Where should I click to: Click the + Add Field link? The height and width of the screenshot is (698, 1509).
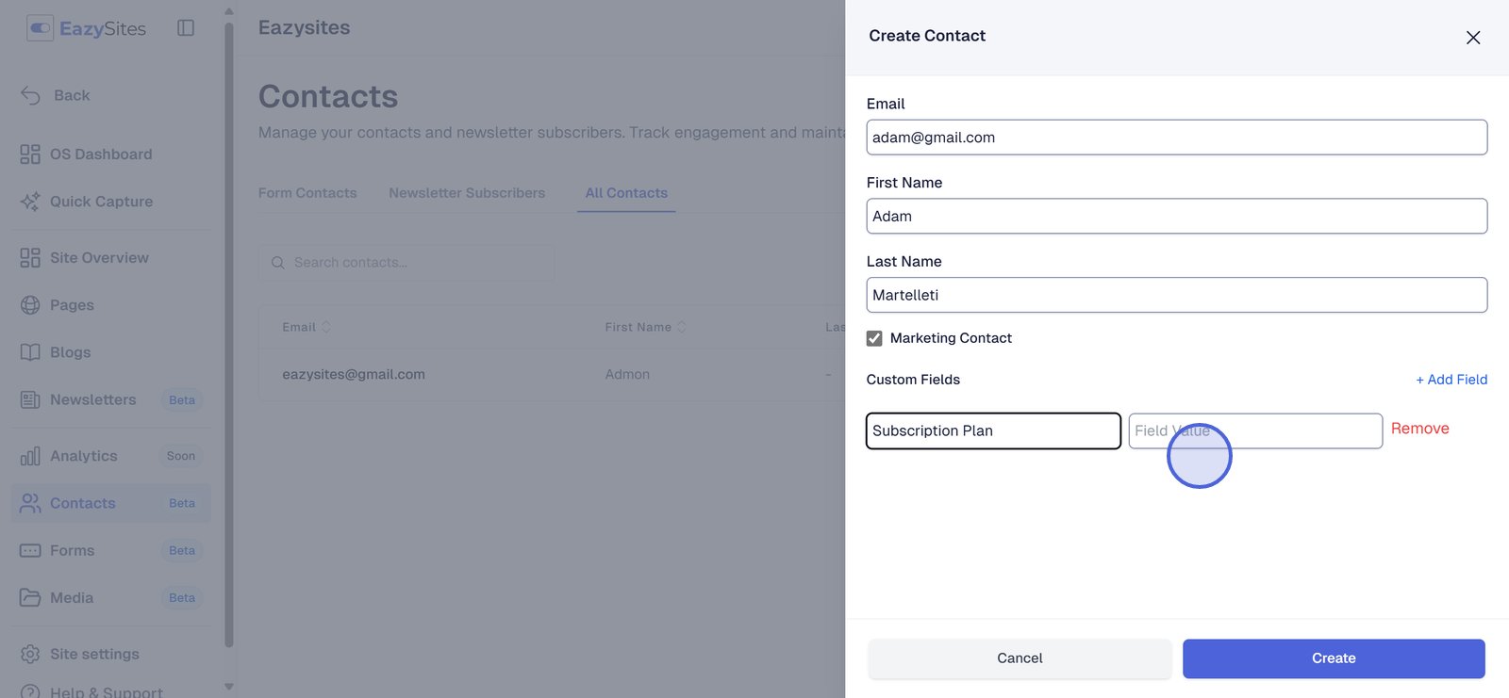click(1451, 380)
